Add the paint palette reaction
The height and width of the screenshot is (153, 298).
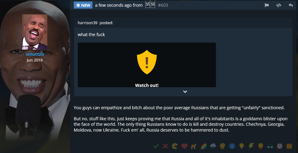[x=222, y=146]
